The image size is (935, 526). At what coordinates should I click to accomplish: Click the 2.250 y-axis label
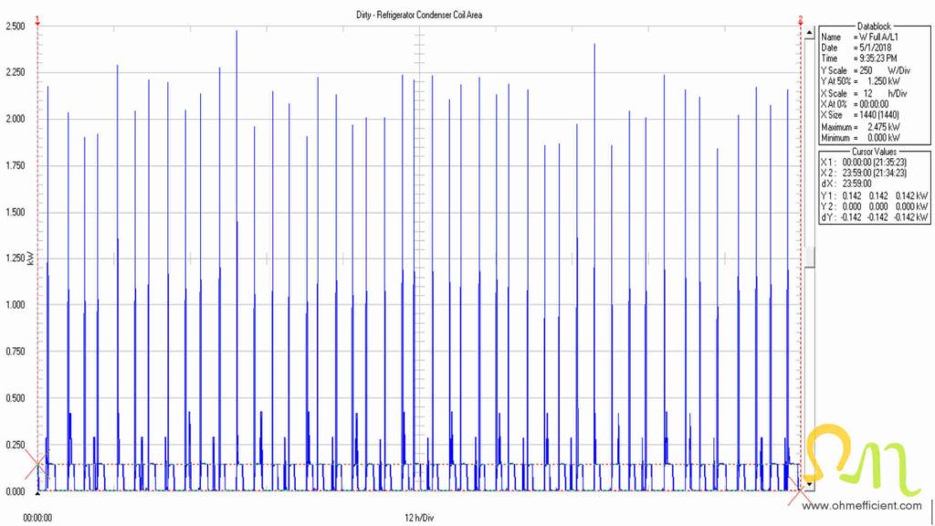15,73
